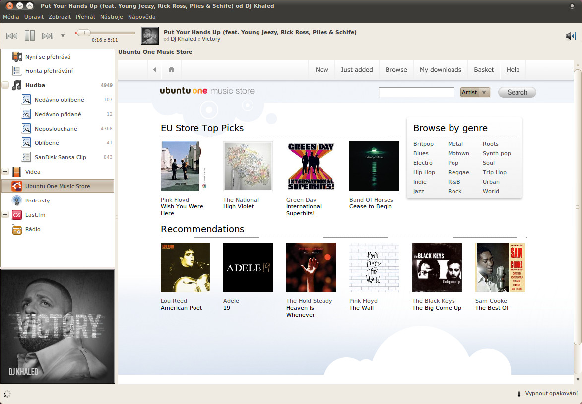Open the Lou Reed American Poet cover
This screenshot has width=582, height=404.
pos(186,268)
